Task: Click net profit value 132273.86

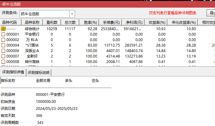Action: 134,56
